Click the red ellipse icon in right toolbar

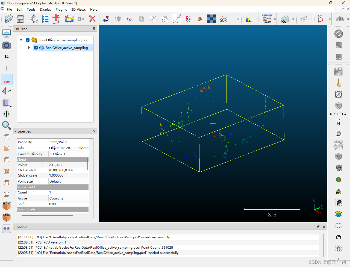coord(339,225)
